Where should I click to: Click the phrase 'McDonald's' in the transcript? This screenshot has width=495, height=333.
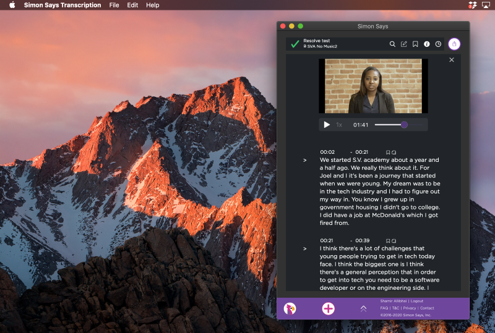[390, 215]
